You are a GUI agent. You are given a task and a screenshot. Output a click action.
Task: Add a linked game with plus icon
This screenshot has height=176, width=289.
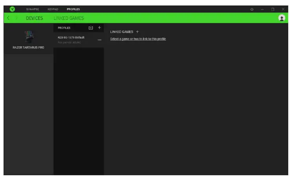(x=137, y=32)
